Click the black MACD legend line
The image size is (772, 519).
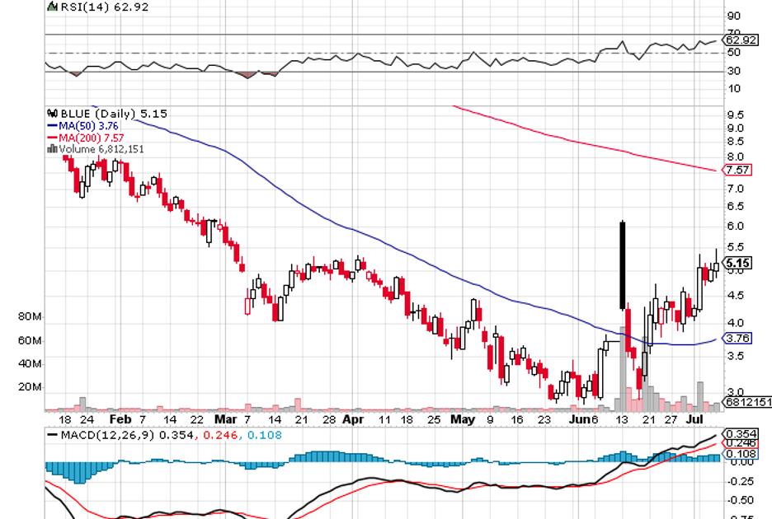point(52,436)
